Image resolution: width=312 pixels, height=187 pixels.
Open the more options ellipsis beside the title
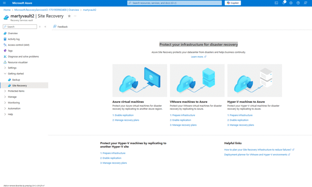(75, 16)
